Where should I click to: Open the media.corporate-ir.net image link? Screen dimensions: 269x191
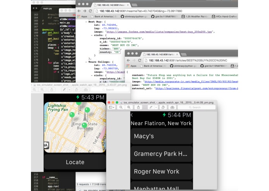point(191,82)
